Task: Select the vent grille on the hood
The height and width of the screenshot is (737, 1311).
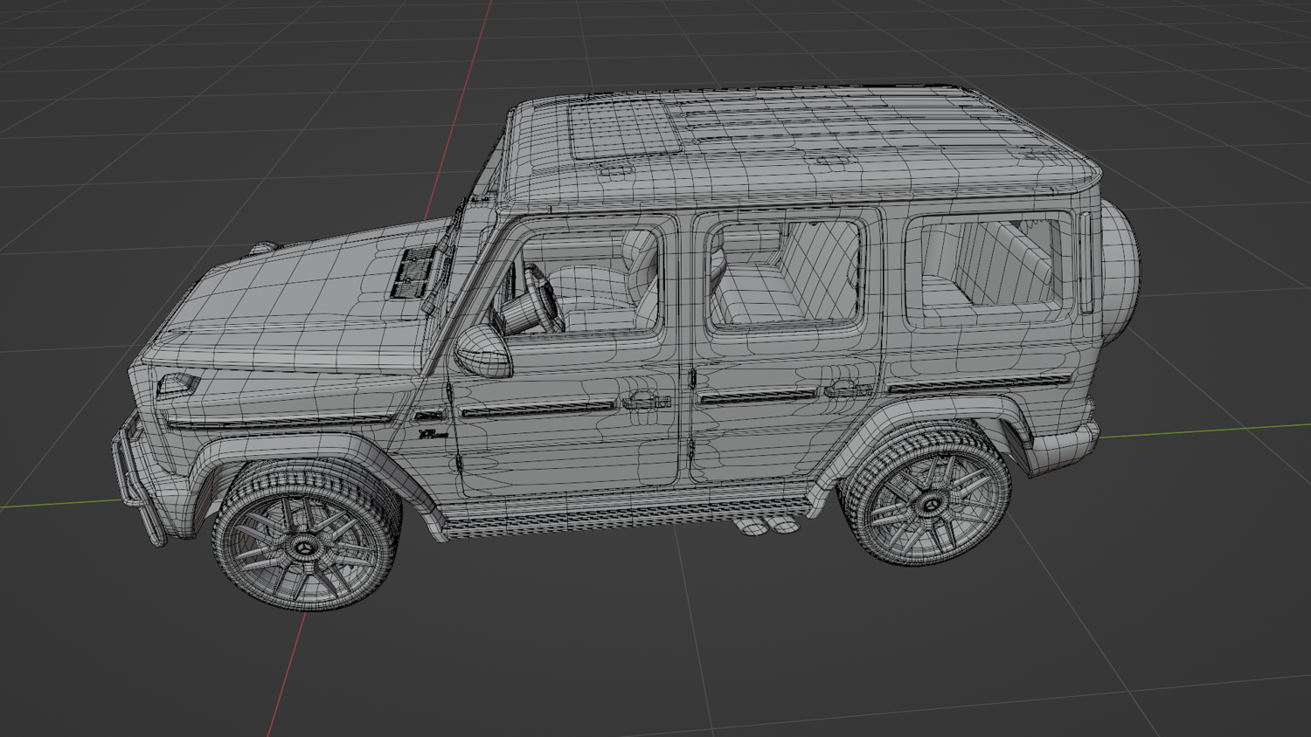Action: (412, 272)
